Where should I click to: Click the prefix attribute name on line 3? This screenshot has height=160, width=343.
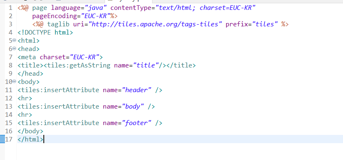click(x=237, y=24)
